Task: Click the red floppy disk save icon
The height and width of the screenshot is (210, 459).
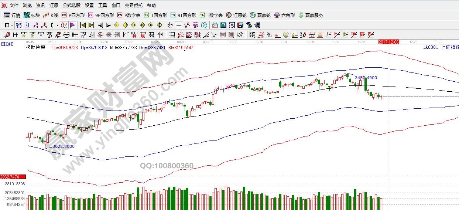Action: [x=240, y=25]
